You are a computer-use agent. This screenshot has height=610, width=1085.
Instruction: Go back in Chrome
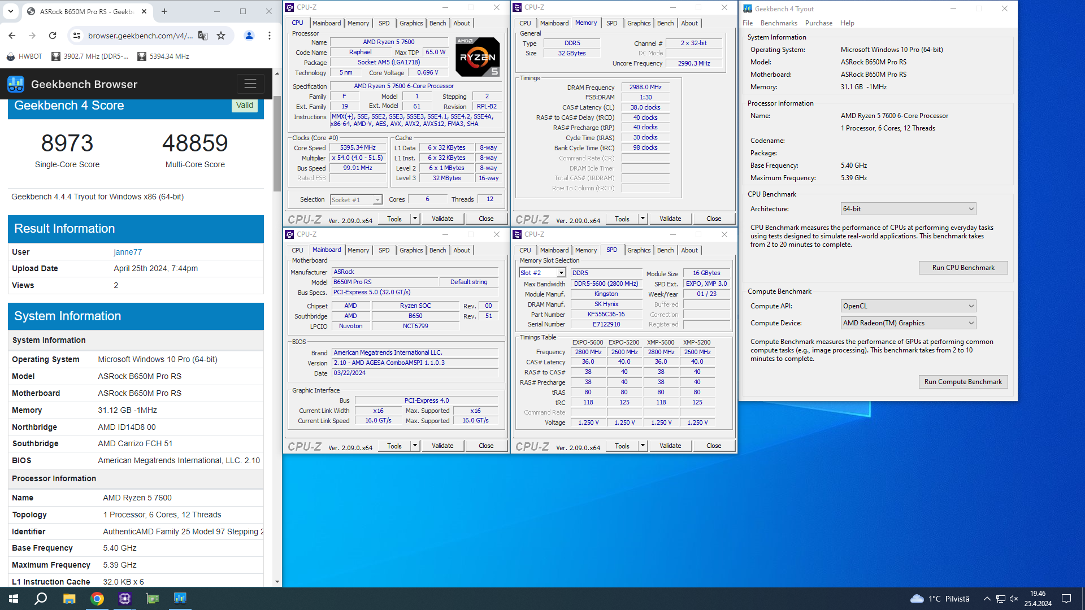tap(12, 36)
